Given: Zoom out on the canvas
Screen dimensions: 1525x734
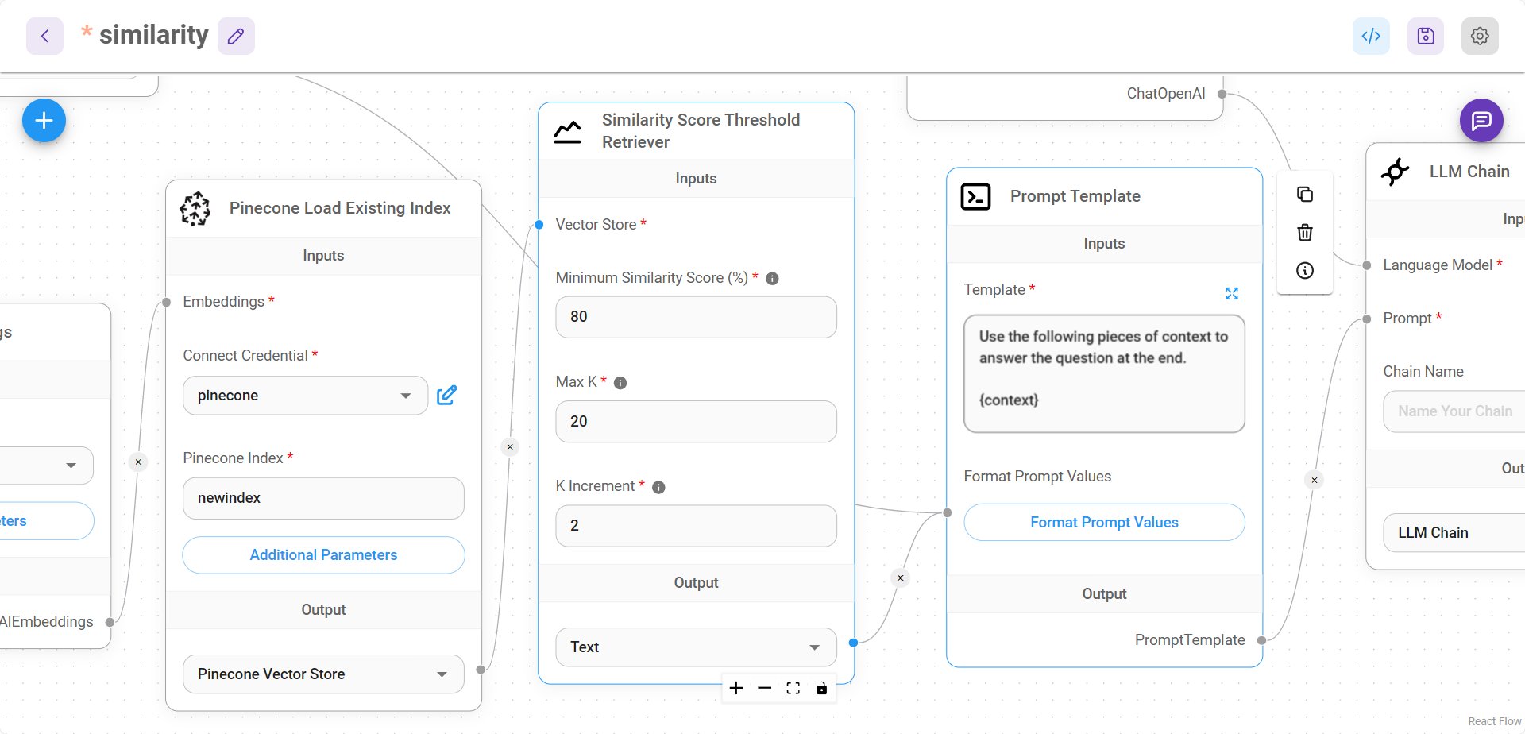Looking at the screenshot, I should coord(765,688).
